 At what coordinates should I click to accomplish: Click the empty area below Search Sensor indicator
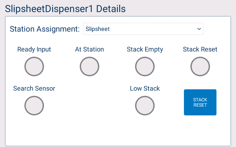pyautogui.click(x=34, y=130)
